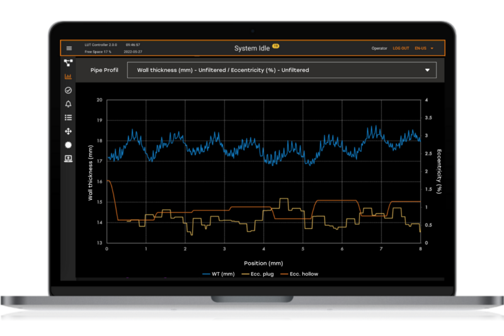The image size is (504, 336).
Task: Open the monitor download sidebar icon
Action: (x=68, y=158)
